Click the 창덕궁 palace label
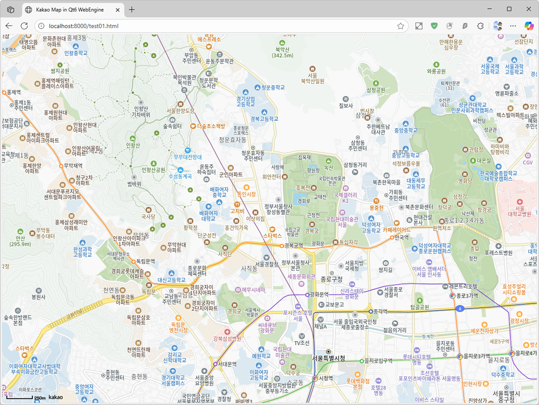The height and width of the screenshot is (405, 539). pos(445,207)
